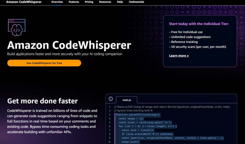Click the 'Free for individual use' line
245x144 pixels.
pyautogui.click(x=186, y=32)
